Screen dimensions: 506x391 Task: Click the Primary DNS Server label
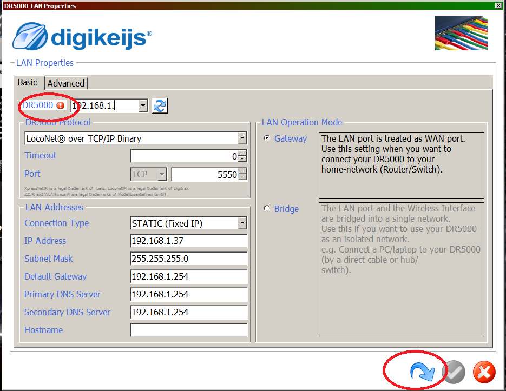[62, 294]
